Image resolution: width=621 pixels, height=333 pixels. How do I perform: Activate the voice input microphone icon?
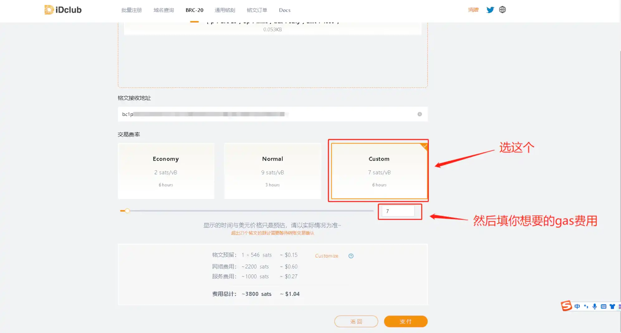(595, 306)
